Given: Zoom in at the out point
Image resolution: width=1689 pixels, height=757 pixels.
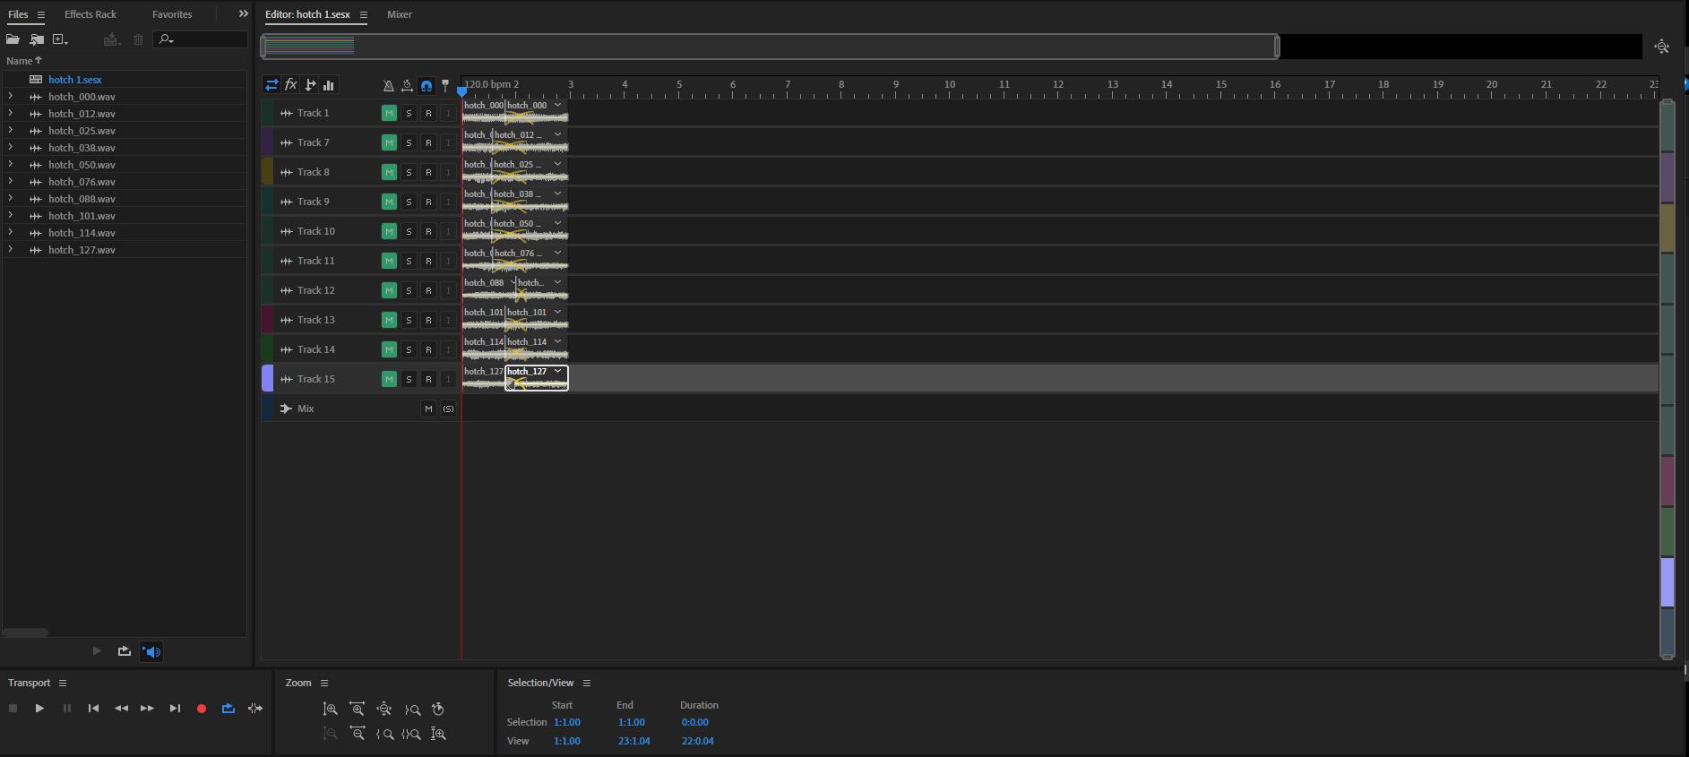Looking at the screenshot, I should pos(412,710).
